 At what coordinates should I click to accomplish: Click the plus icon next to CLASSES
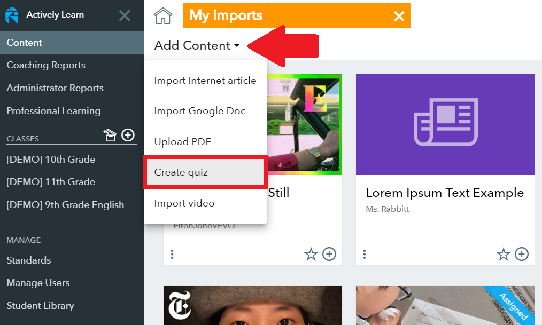coord(128,135)
